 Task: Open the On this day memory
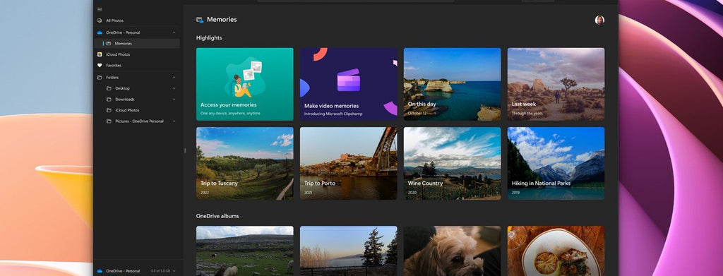453,84
